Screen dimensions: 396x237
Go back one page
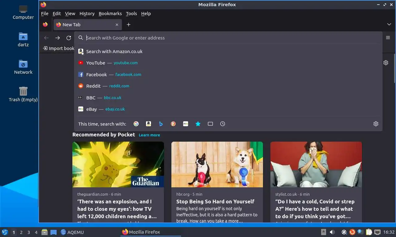(46, 38)
